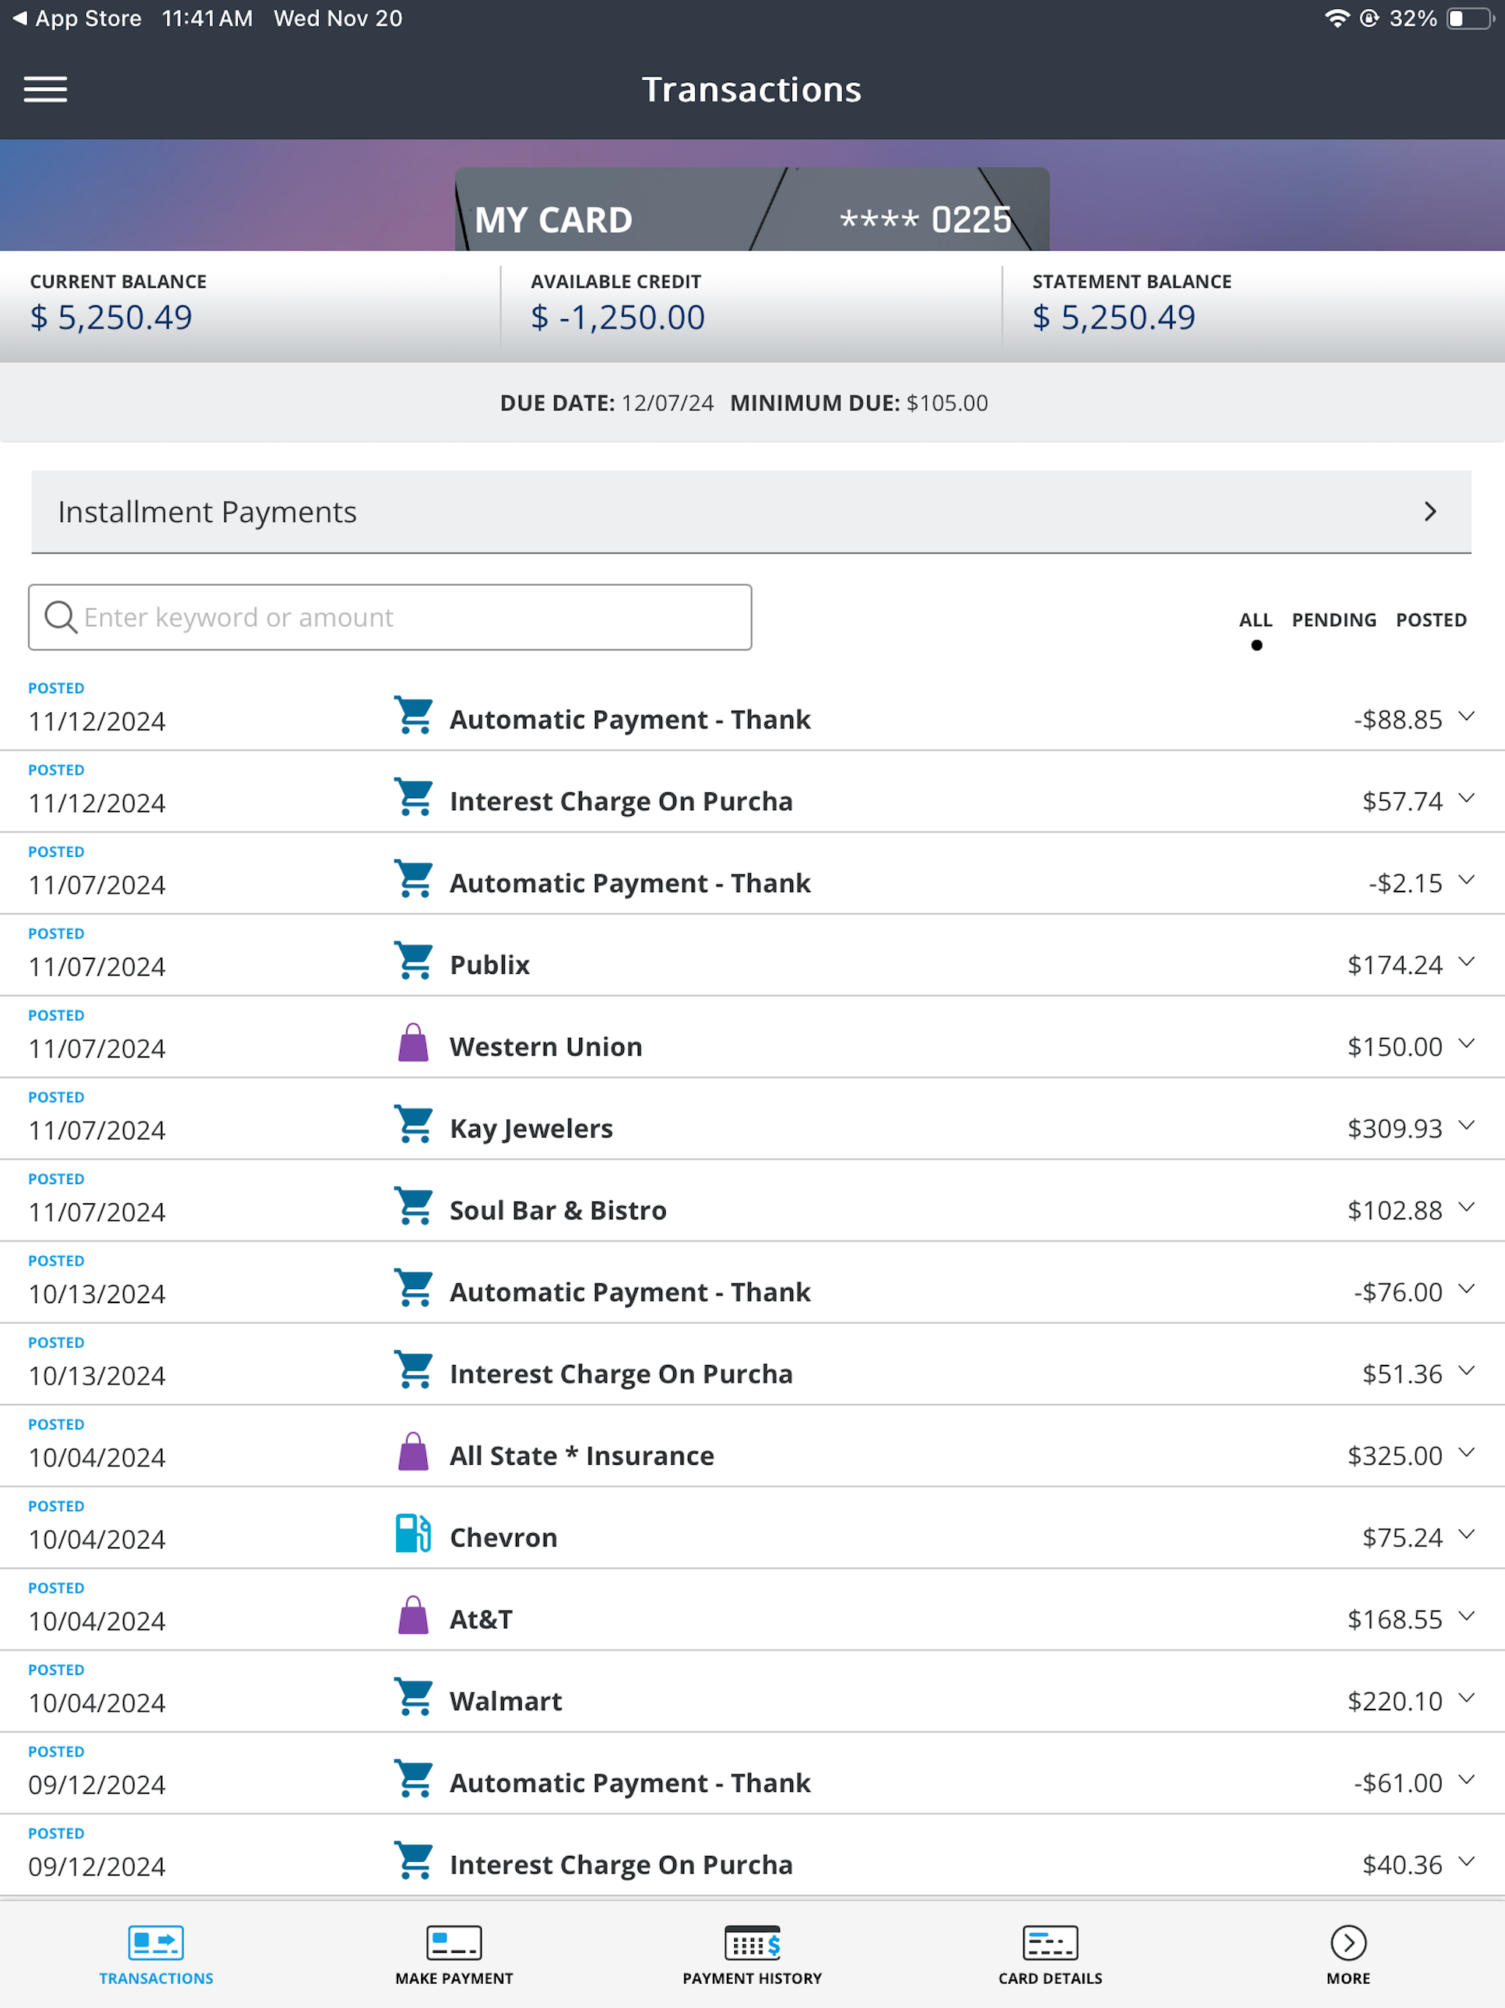Tap cart icon for -$2.15 automatic payment
This screenshot has width=1505, height=2008.
click(414, 879)
